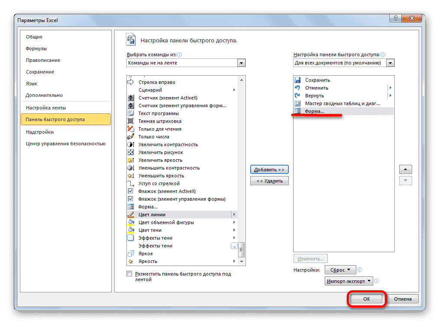Click the first Эффекты тени icon
The height and width of the screenshot is (324, 439).
(130, 238)
